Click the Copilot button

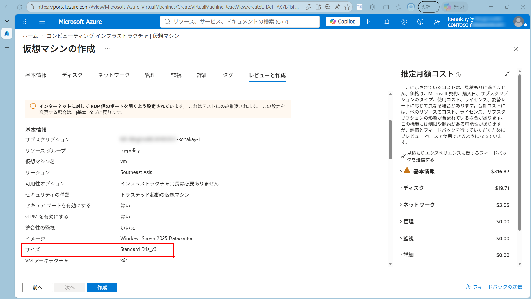click(x=342, y=22)
